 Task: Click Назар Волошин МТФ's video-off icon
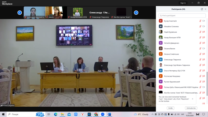203,37
